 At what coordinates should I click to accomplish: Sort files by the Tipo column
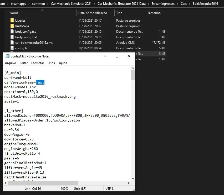pos(119,13)
